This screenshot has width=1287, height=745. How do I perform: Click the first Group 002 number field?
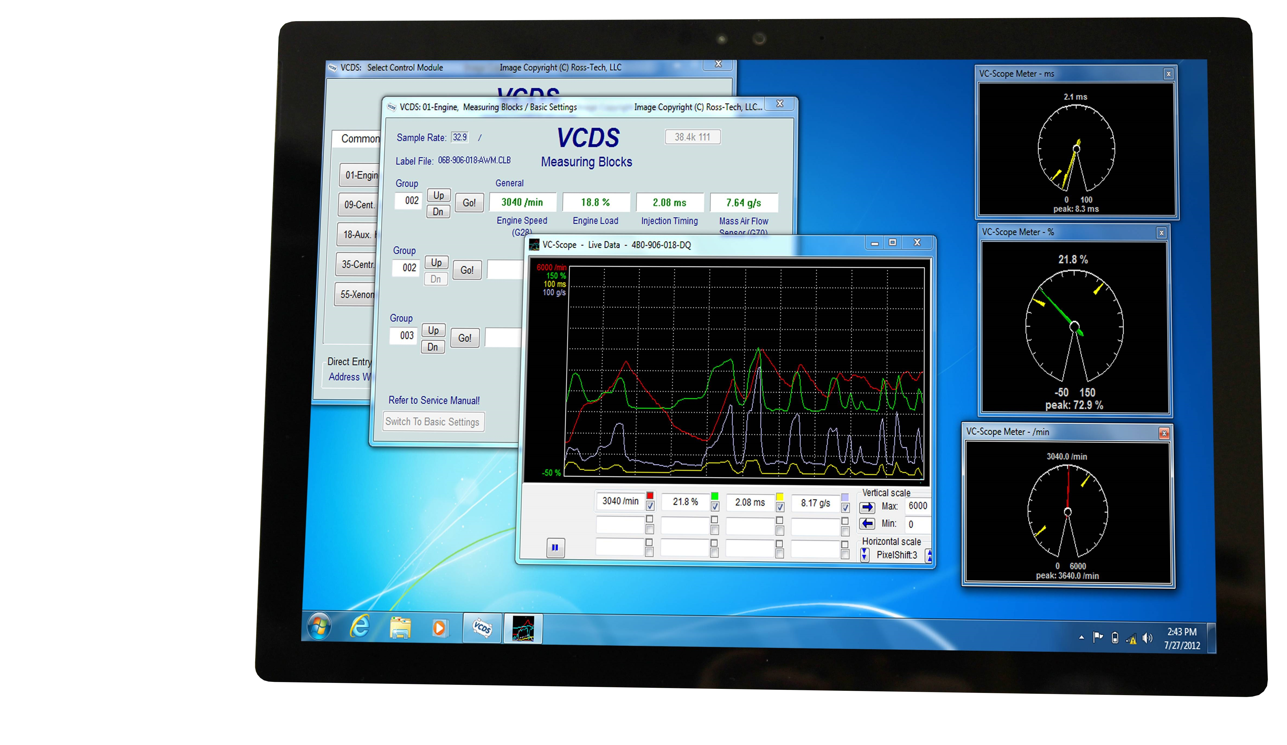tap(409, 201)
